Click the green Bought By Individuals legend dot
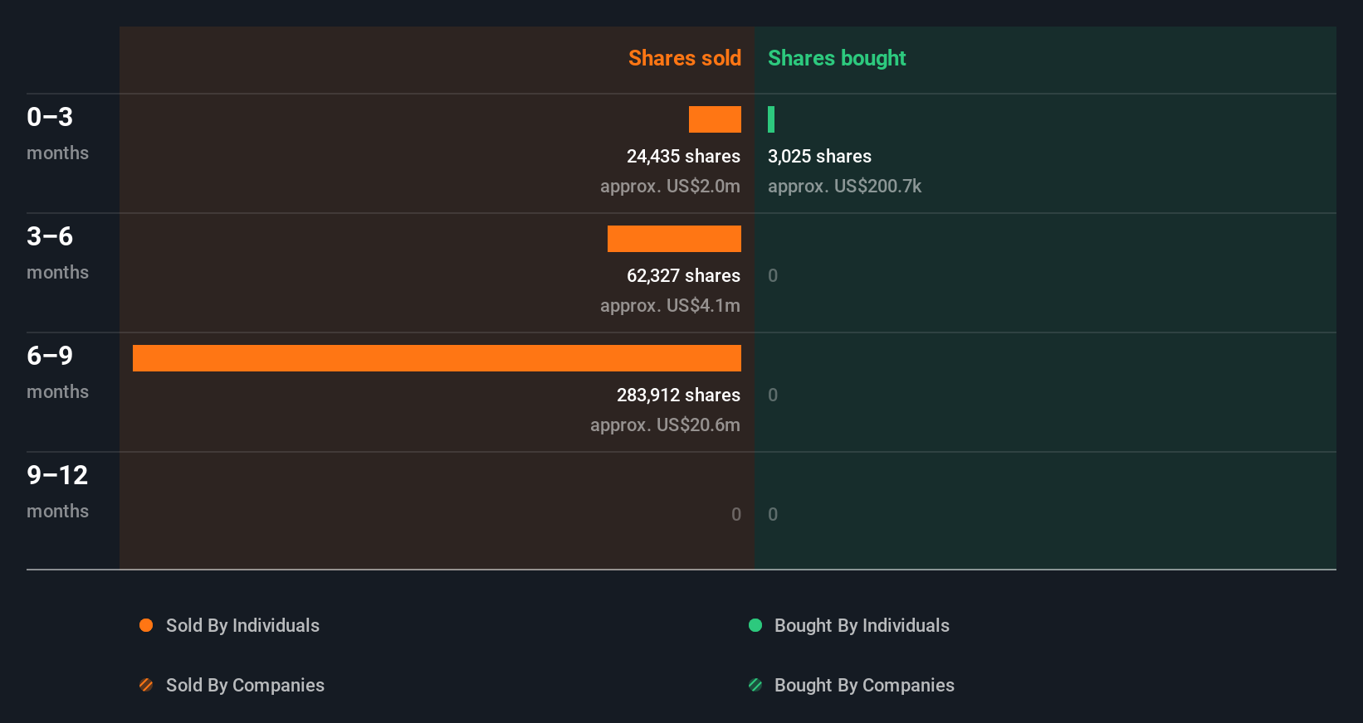The height and width of the screenshot is (723, 1363). coord(755,625)
